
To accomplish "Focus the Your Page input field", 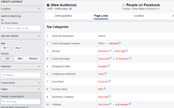I will tap(21, 102).
